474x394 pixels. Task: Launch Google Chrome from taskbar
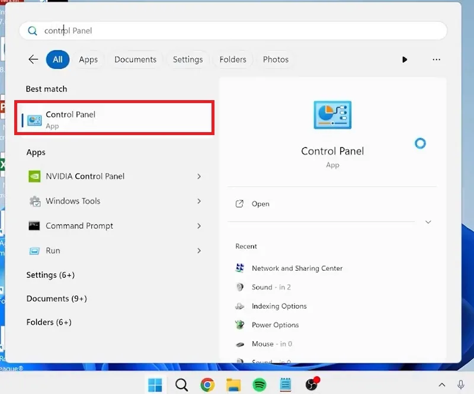207,385
